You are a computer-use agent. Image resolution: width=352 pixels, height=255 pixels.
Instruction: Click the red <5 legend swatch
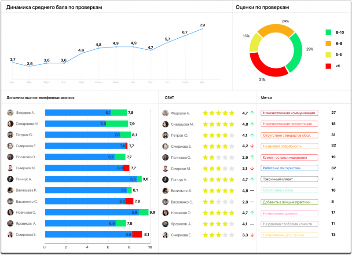(328, 66)
